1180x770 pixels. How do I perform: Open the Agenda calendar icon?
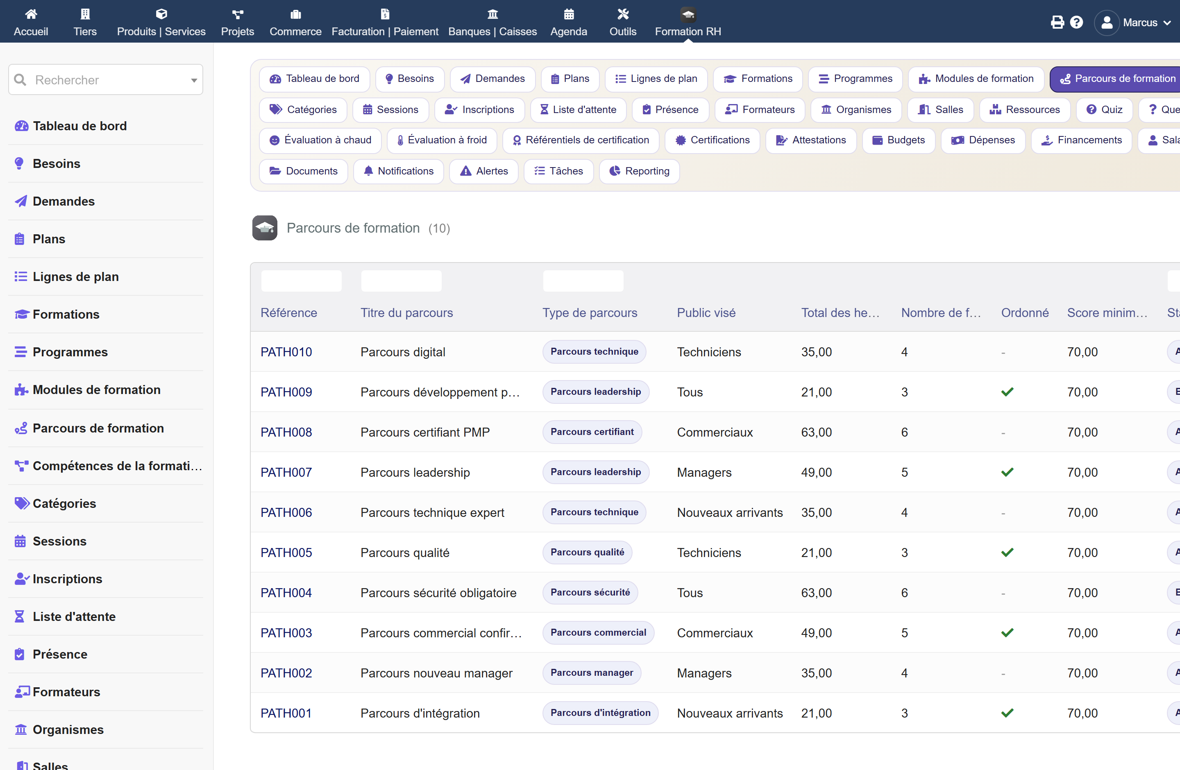[x=569, y=14]
